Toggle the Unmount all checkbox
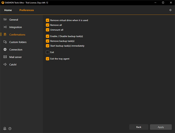Screen dimensions: 175x133 [x=47, y=30]
